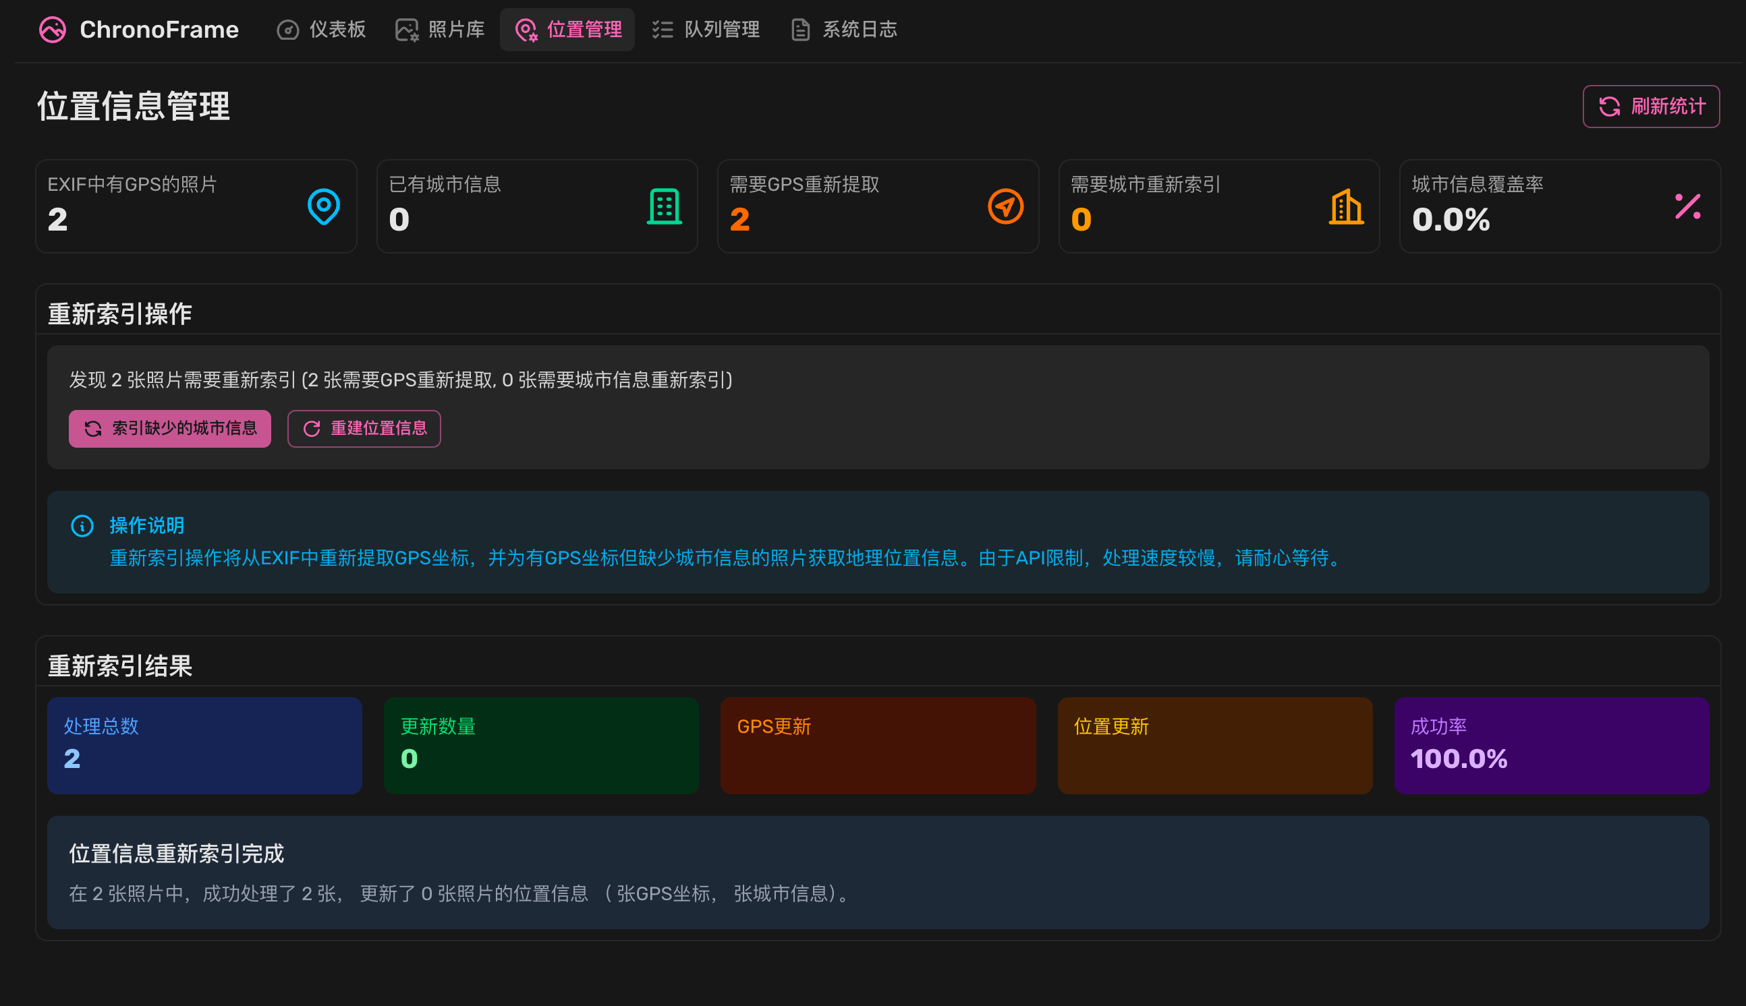Screen dimensions: 1746x1006
Task: Open the 仪表板 dashboard tab
Action: pos(321,30)
